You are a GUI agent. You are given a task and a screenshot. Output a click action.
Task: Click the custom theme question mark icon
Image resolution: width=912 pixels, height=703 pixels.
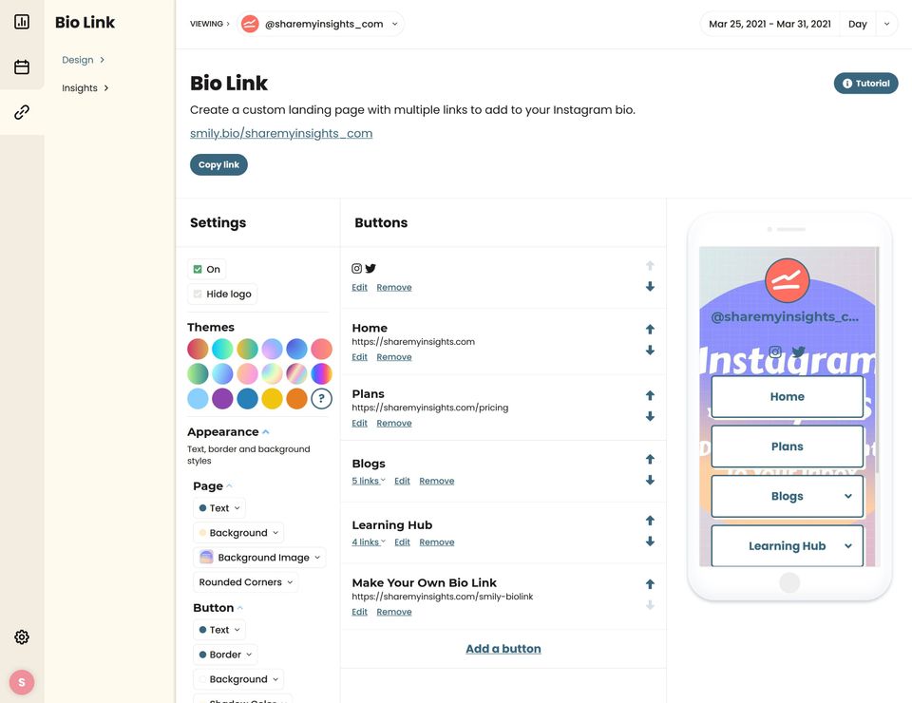pyautogui.click(x=322, y=399)
